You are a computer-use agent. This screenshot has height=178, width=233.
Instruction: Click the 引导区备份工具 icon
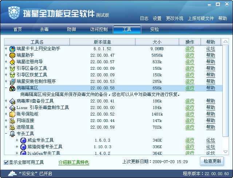tap(12, 68)
